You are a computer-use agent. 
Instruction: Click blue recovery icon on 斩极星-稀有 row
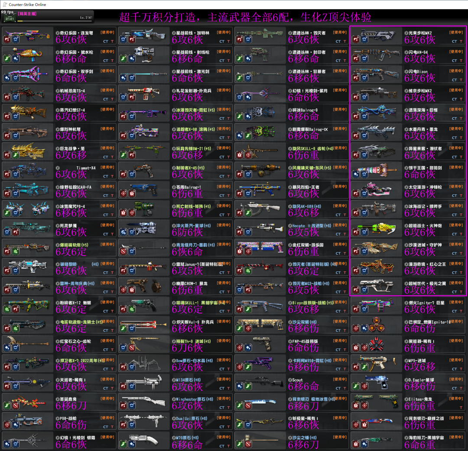click(x=248, y=425)
